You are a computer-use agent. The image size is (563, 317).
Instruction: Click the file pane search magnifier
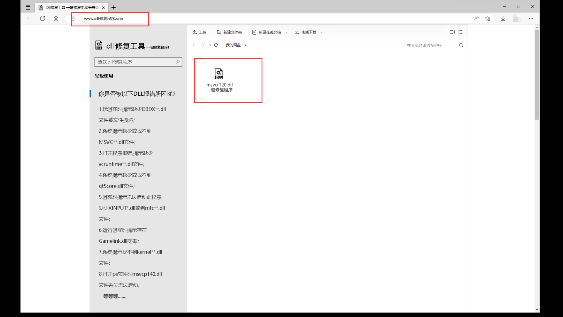pos(461,45)
